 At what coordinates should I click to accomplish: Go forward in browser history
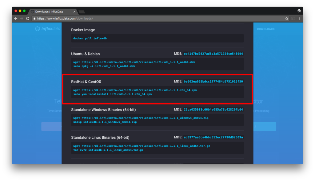point(22,18)
